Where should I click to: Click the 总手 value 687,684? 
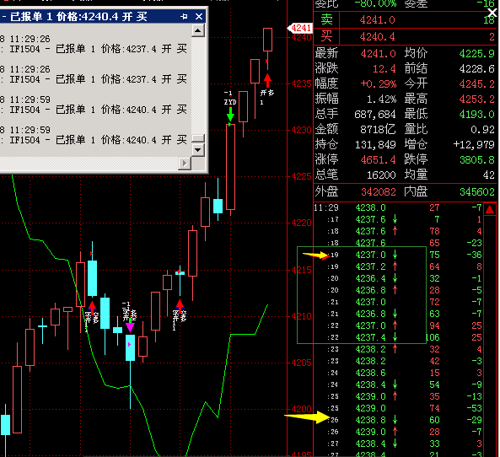(375, 114)
